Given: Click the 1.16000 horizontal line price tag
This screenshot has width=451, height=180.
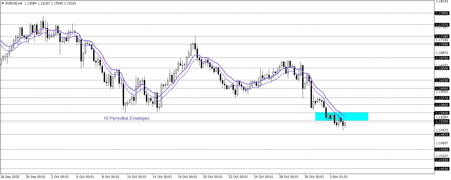Looking at the screenshot, I should (x=442, y=88).
